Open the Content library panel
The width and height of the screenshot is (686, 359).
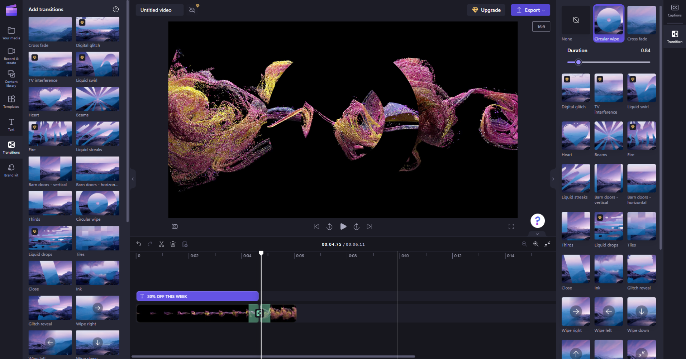[x=11, y=78]
